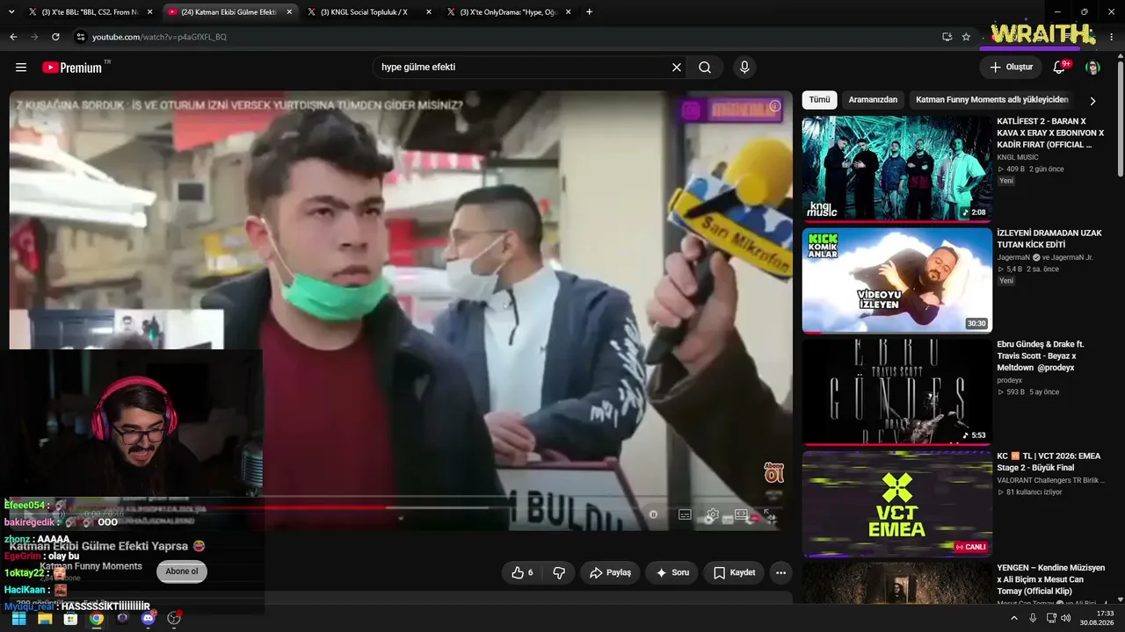Image resolution: width=1125 pixels, height=632 pixels.
Task: Subscribe with the 'Abone ol' button
Action: [x=182, y=571]
